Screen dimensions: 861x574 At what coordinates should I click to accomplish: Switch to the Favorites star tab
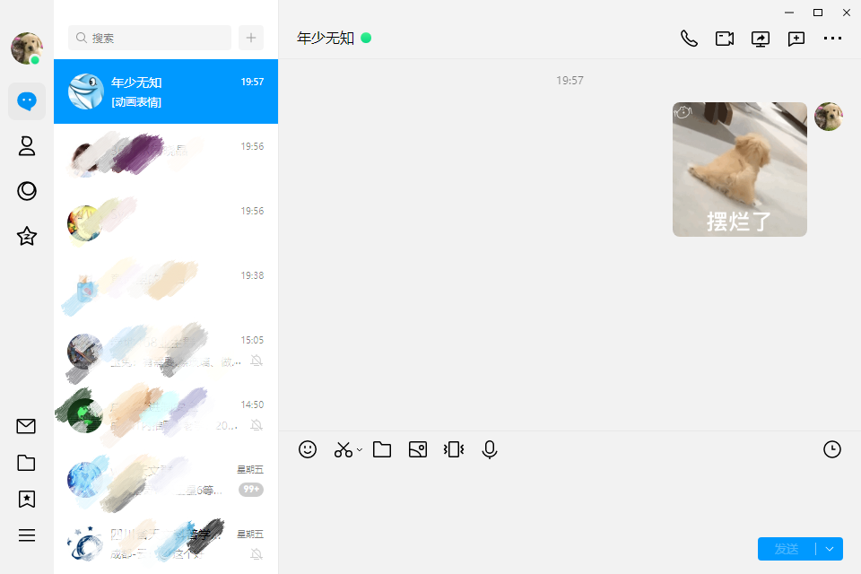tap(26, 236)
